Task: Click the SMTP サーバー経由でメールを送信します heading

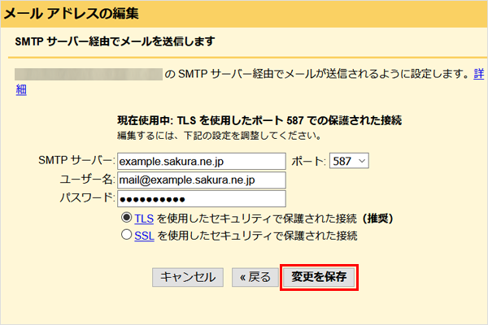Action: coord(120,41)
